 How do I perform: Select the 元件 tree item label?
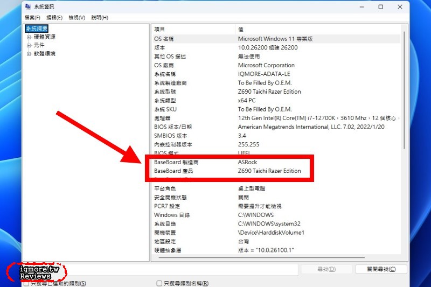pyautogui.click(x=39, y=45)
